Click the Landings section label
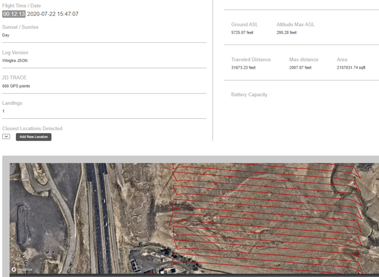Screen dimensions: 379x277 tap(12, 103)
